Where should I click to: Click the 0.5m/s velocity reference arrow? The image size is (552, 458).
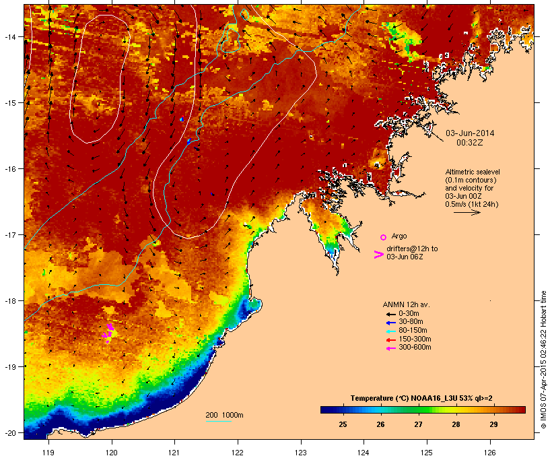[467, 212]
